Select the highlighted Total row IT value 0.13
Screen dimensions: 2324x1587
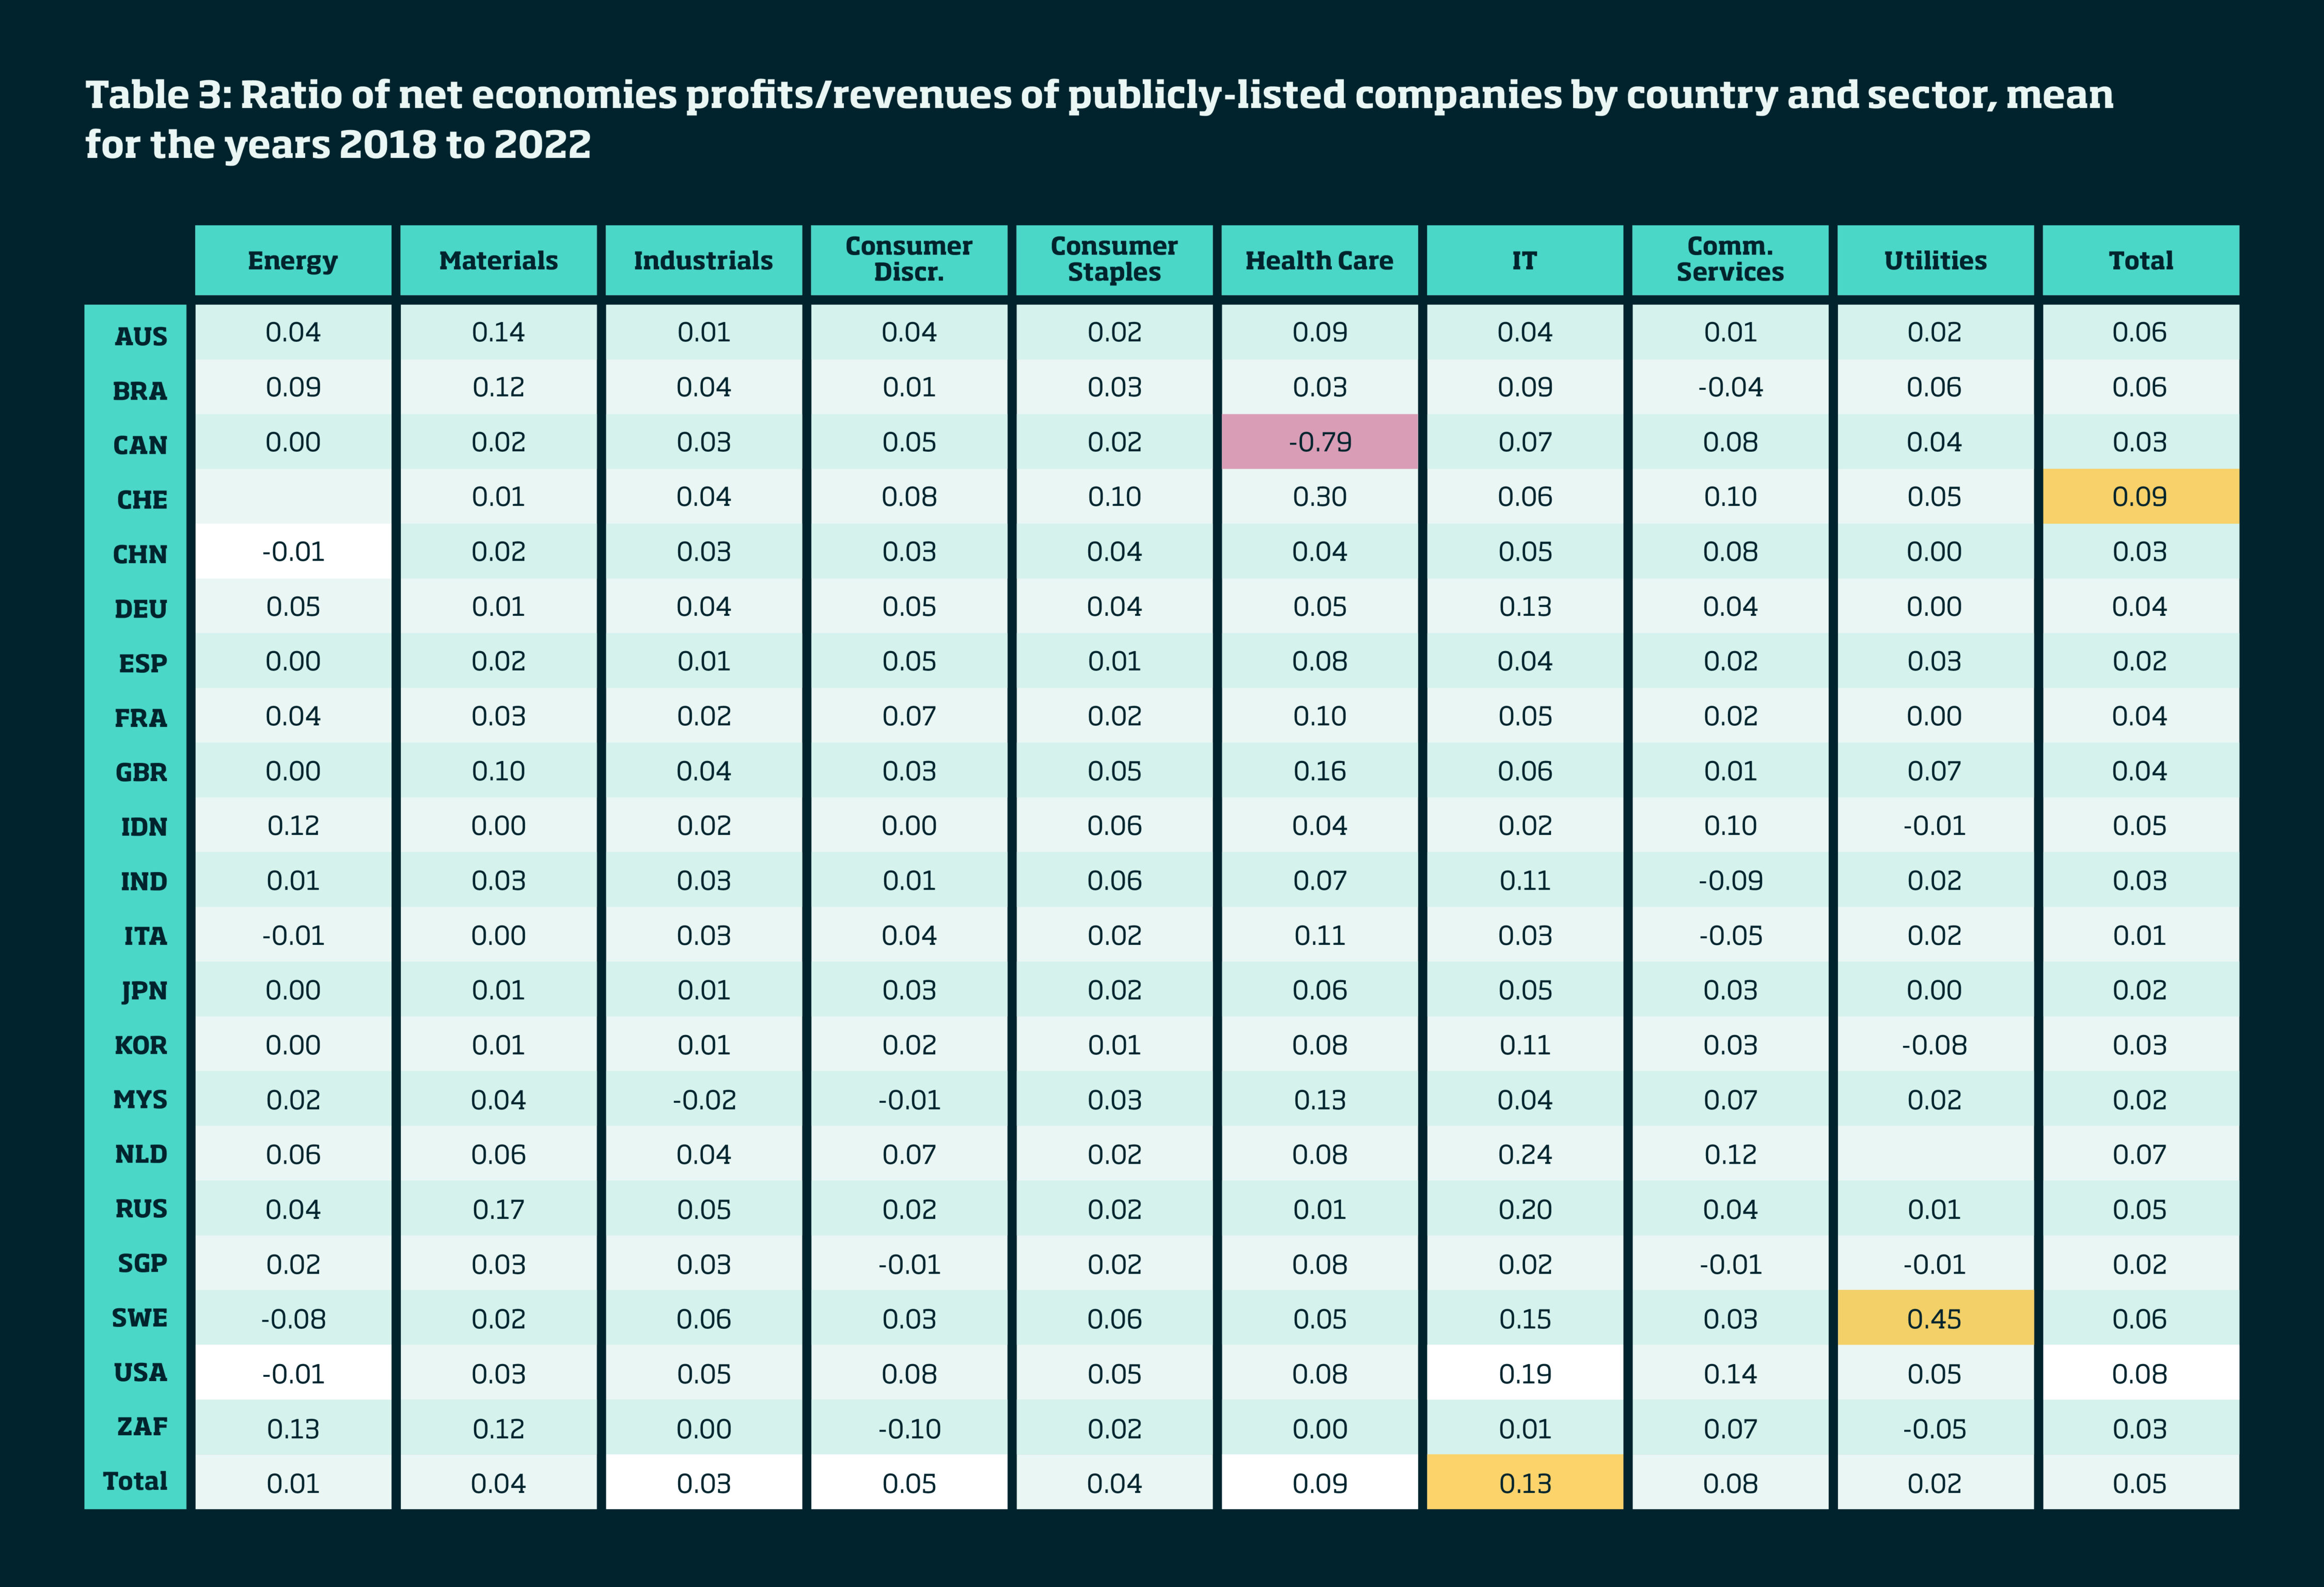pos(1525,1483)
